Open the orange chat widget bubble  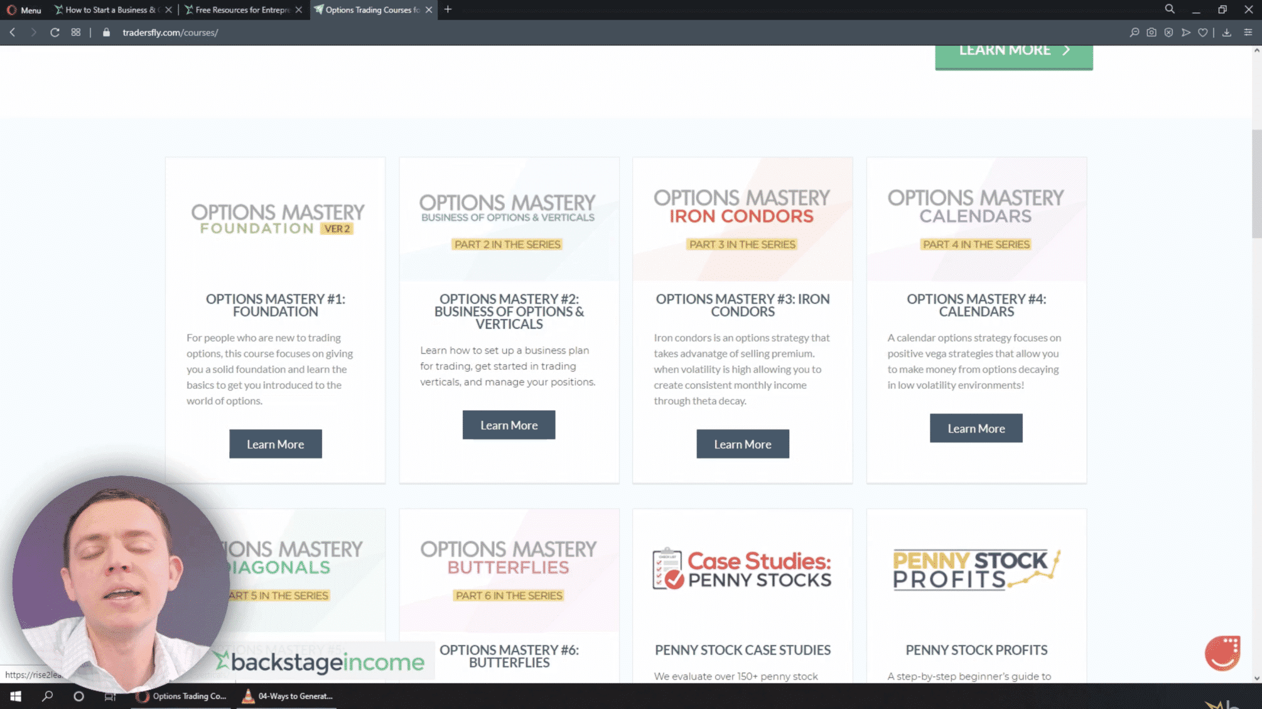coord(1222,653)
